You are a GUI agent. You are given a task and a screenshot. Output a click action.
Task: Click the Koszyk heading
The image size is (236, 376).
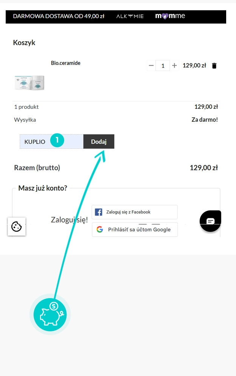click(24, 43)
